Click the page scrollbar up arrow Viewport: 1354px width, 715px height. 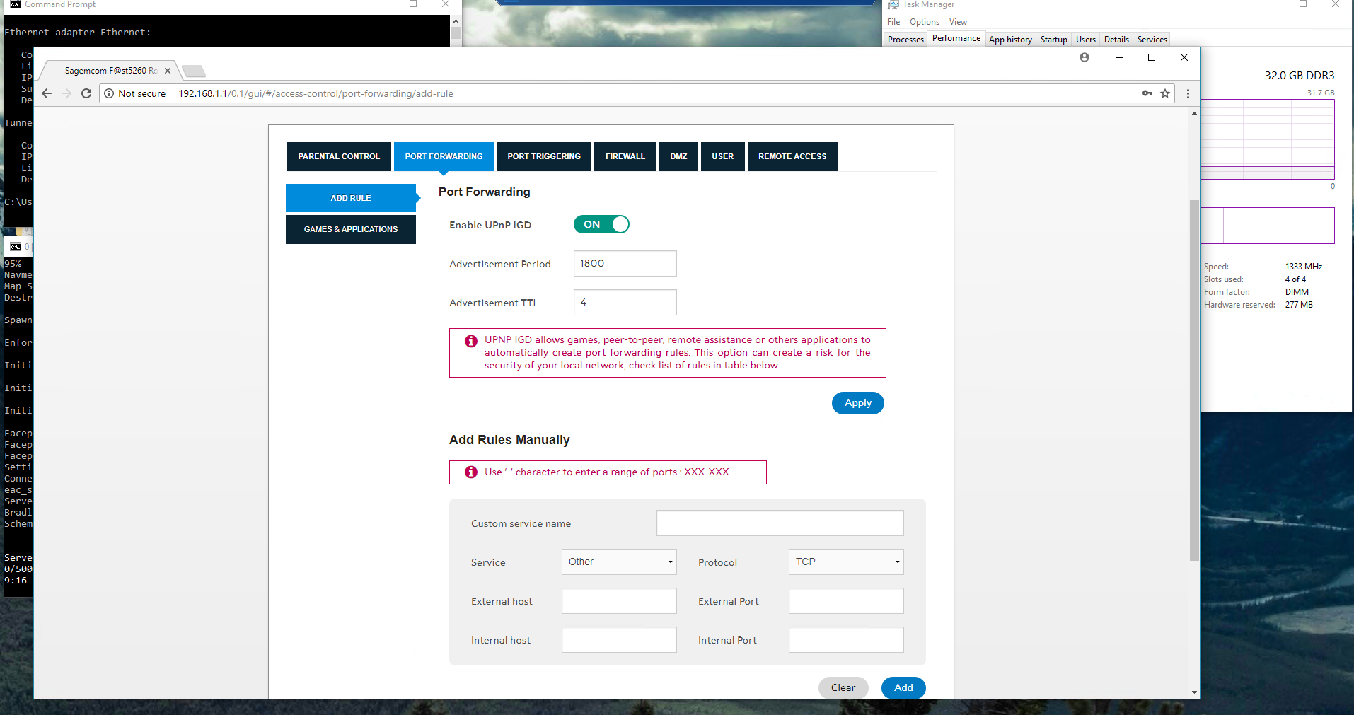(1194, 113)
